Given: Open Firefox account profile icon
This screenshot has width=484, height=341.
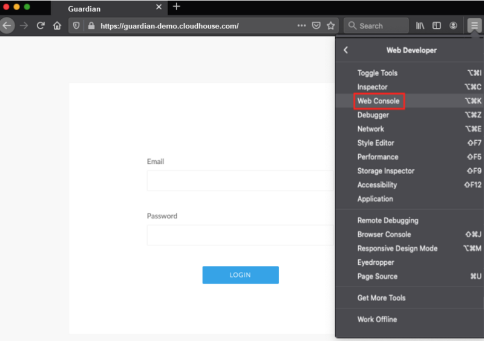Looking at the screenshot, I should point(453,25).
